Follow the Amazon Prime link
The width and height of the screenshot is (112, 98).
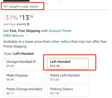60,31
